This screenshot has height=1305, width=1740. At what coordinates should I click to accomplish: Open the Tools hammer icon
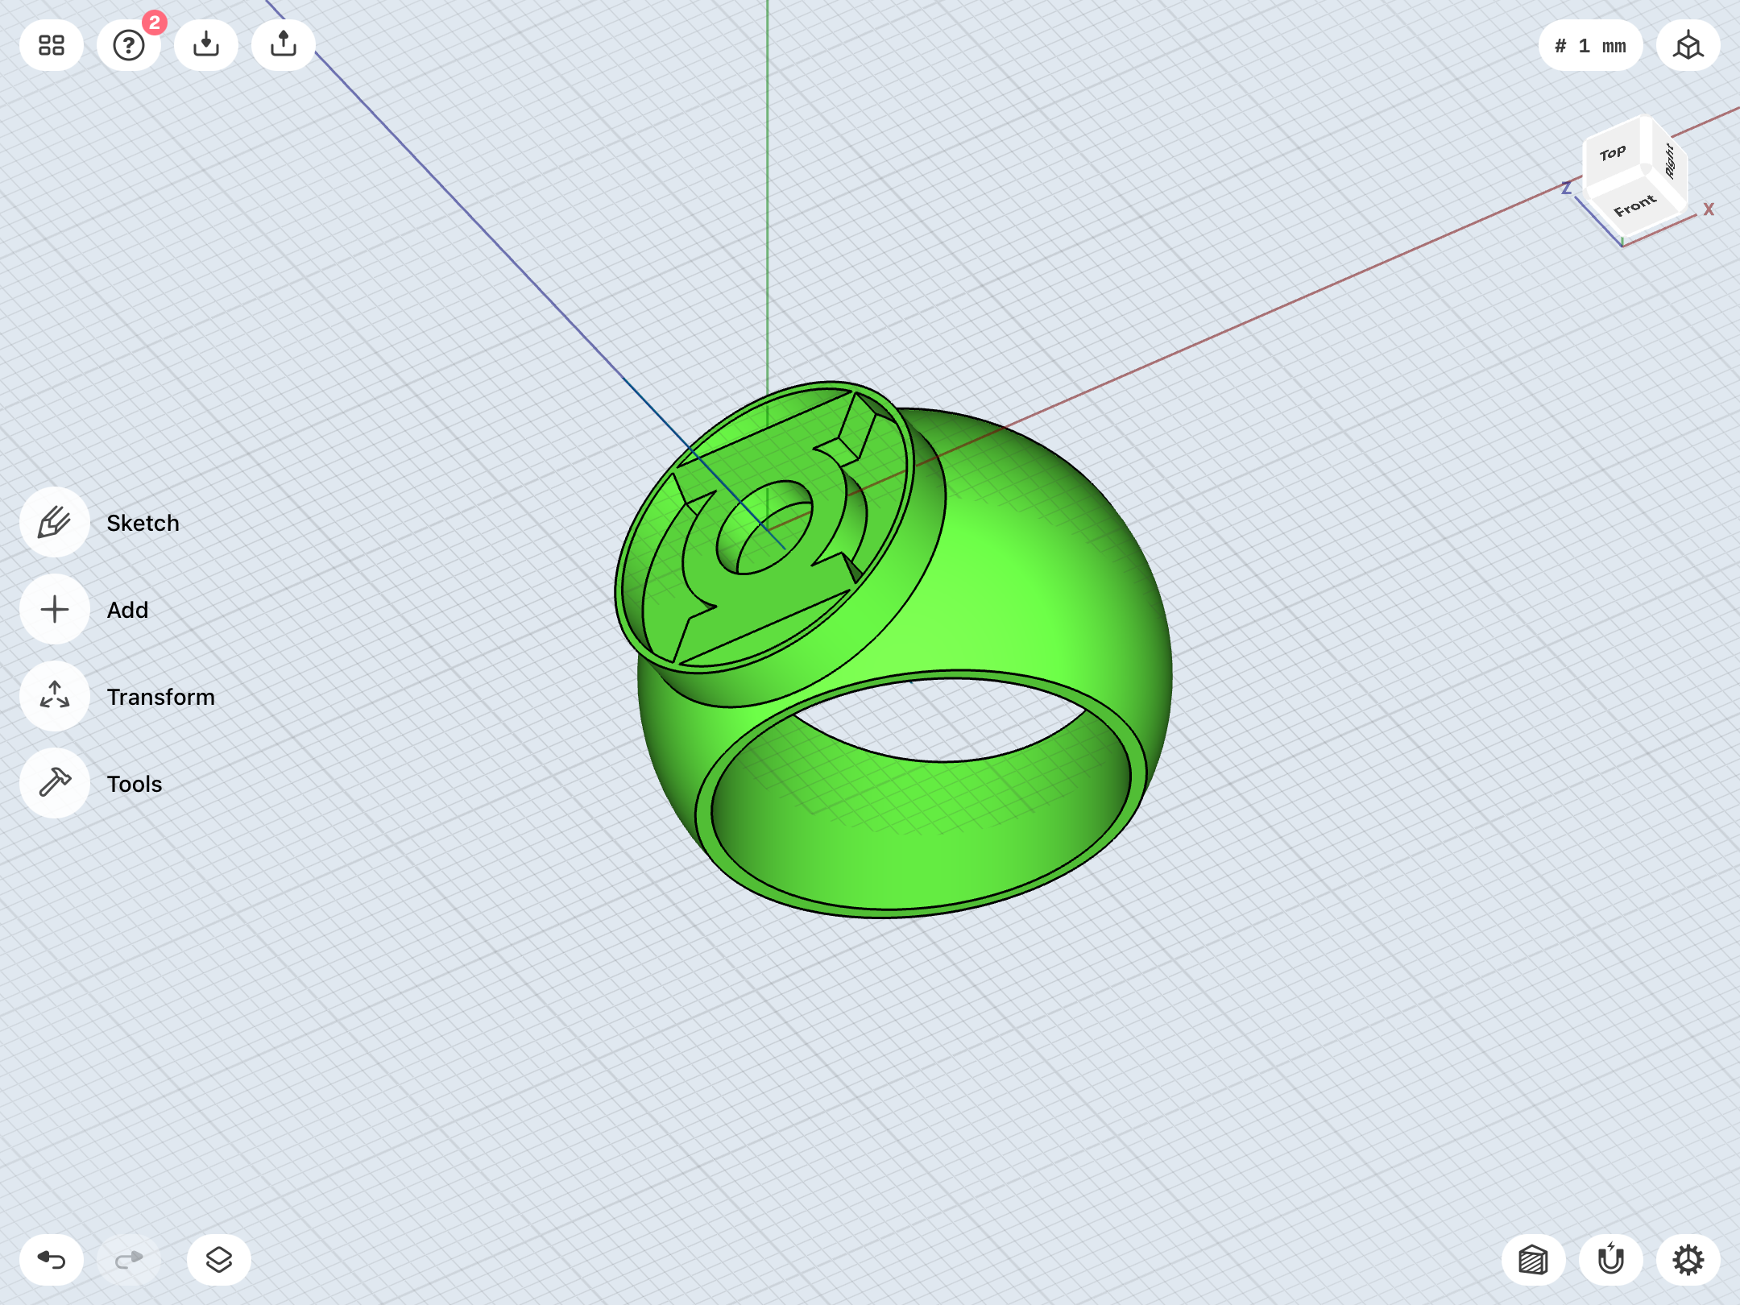(55, 783)
